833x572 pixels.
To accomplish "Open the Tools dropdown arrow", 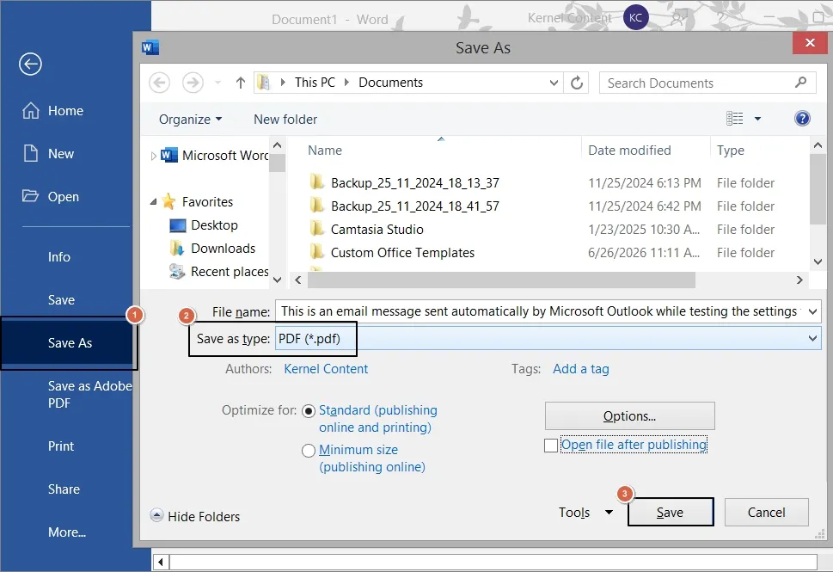I will (609, 513).
